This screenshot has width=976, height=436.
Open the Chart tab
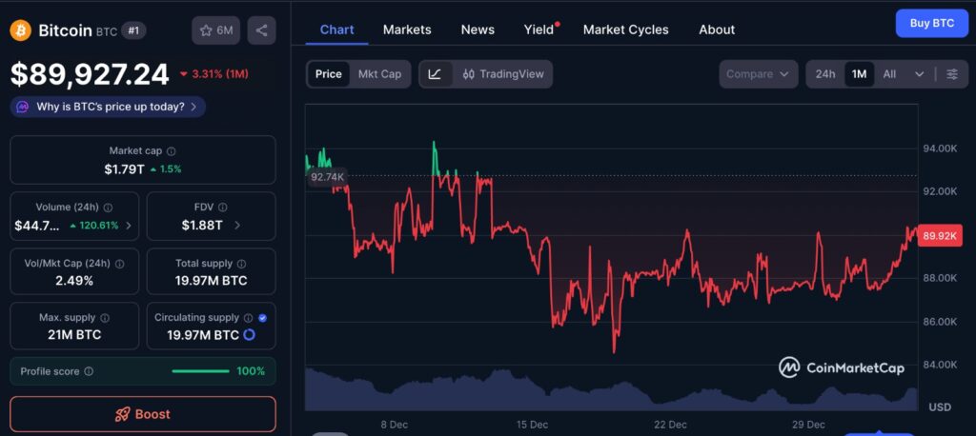pos(336,30)
